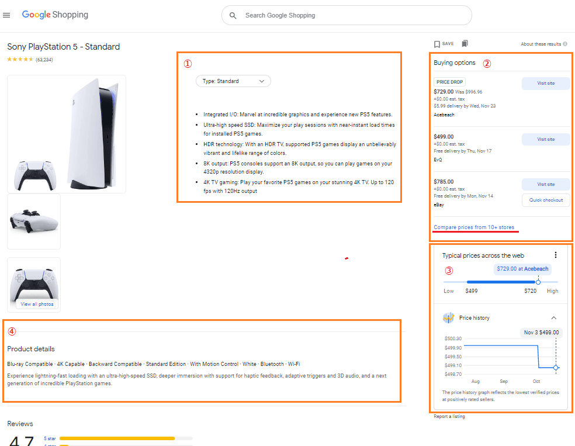Viewport: 575px width, 446px height.
Task: Click the PRICE DROP badge
Action: pyautogui.click(x=449, y=82)
